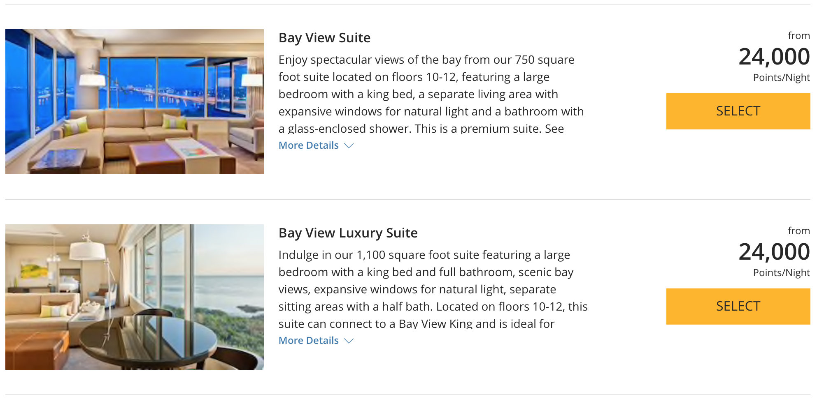The width and height of the screenshot is (824, 401).
Task: Open the Bay View Suite photo
Action: pyautogui.click(x=134, y=101)
